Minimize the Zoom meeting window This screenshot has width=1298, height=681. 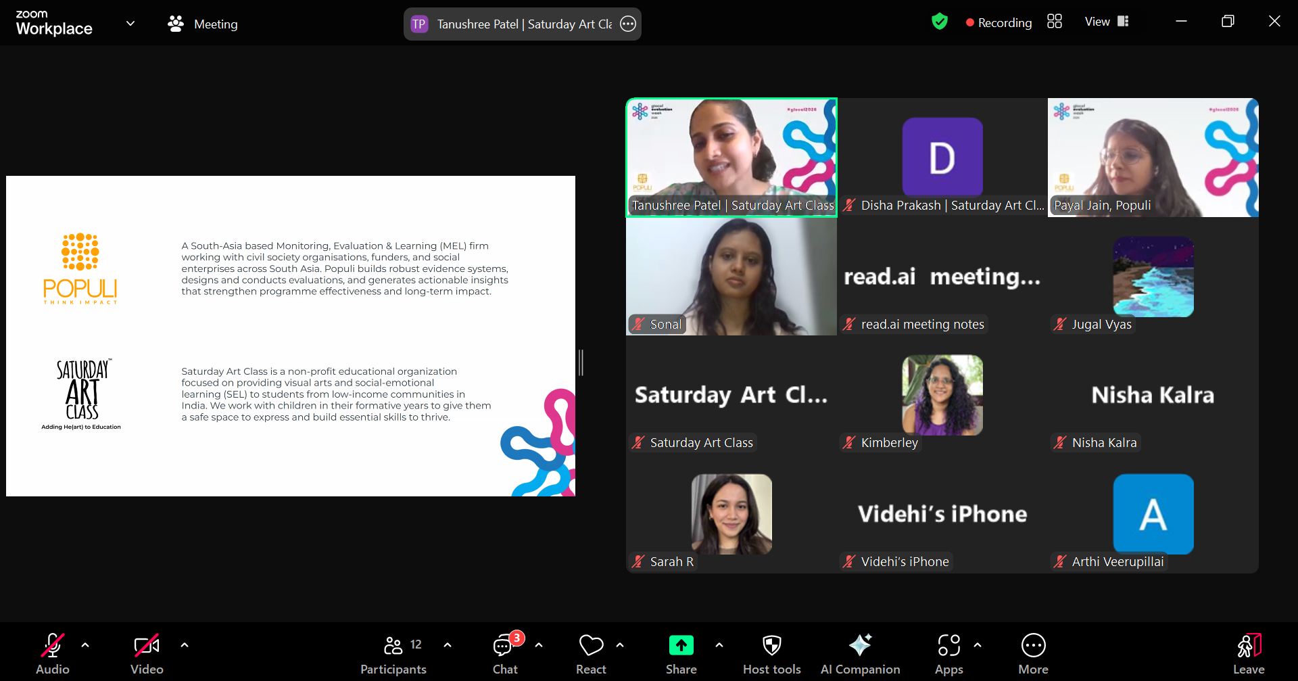pyautogui.click(x=1181, y=22)
